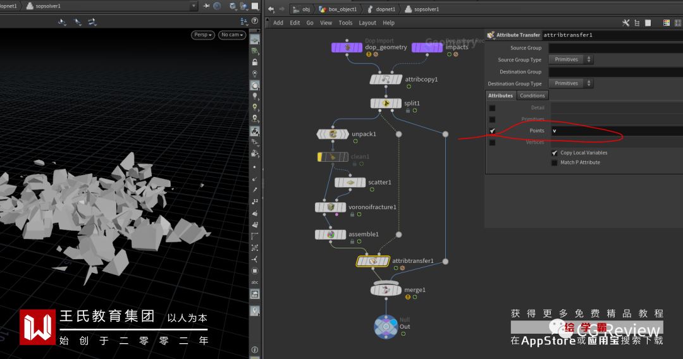
Task: Toggle the viewport lock camera icon
Action: tap(255, 62)
